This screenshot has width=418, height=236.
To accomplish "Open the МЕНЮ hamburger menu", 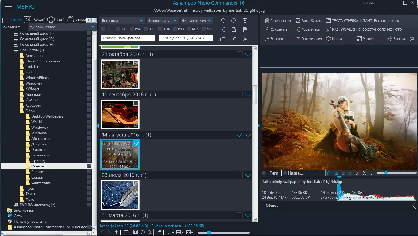I will pos(8,6).
